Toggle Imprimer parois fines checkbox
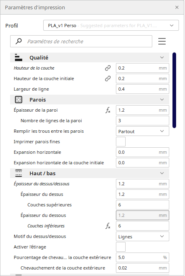Image resolution: width=185 pixels, height=276 pixels. coord(121,142)
